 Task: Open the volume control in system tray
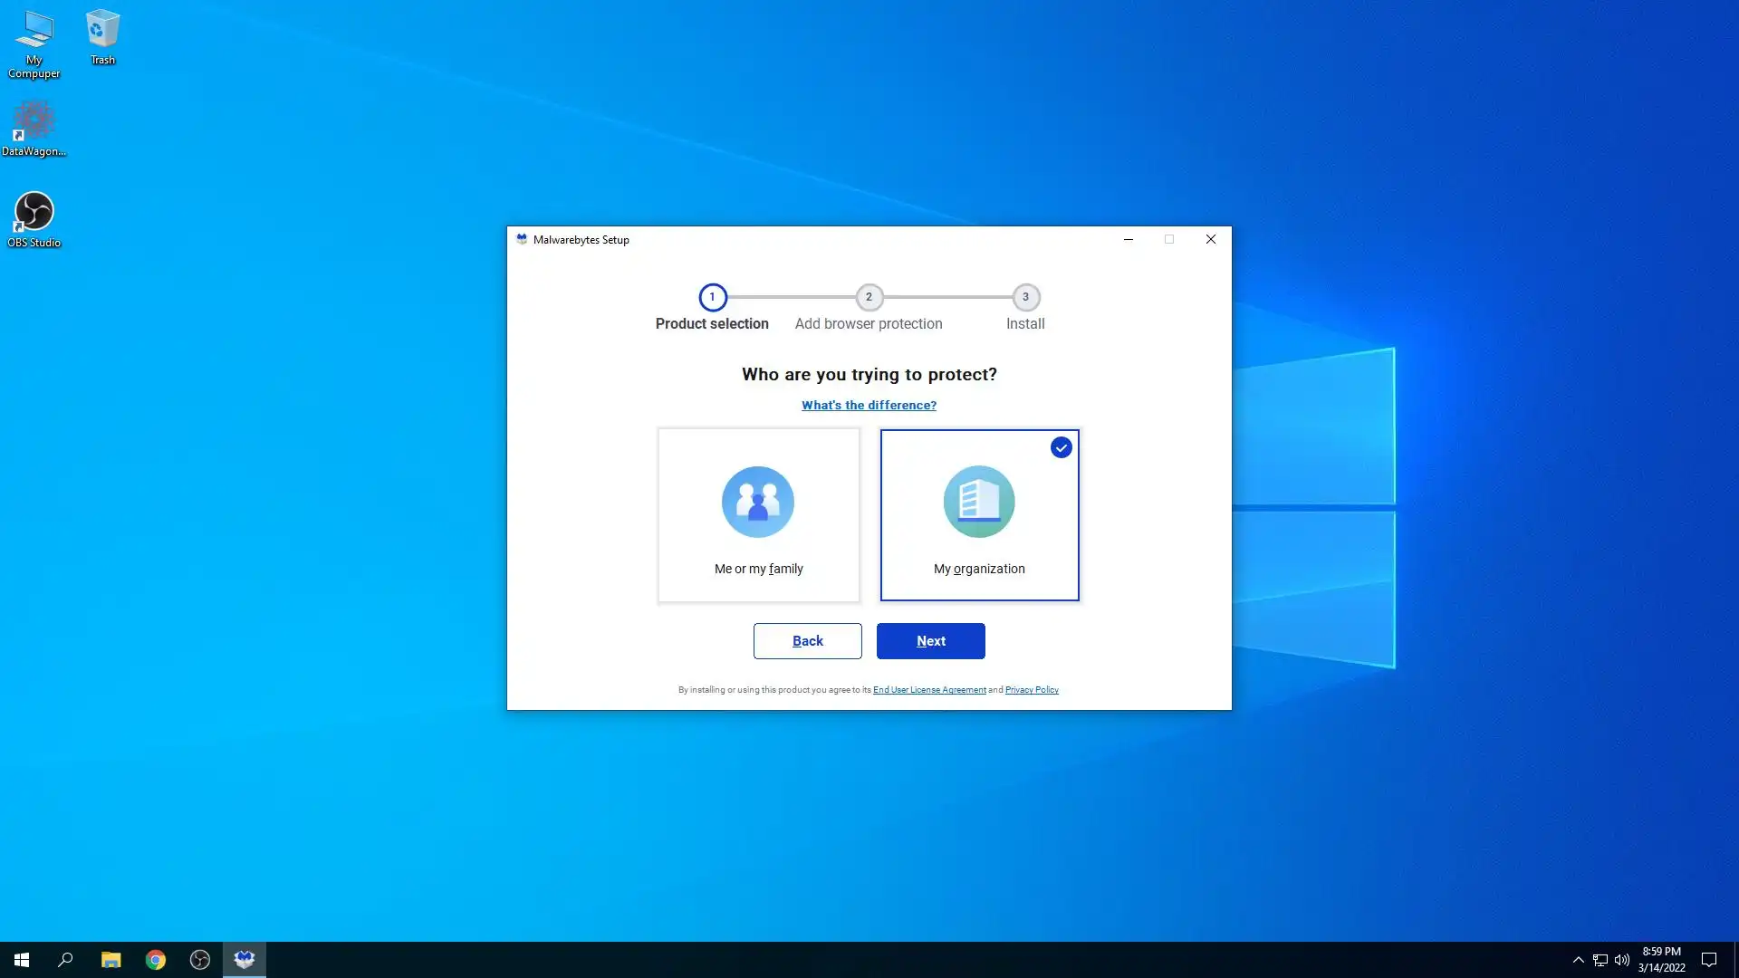(1621, 960)
